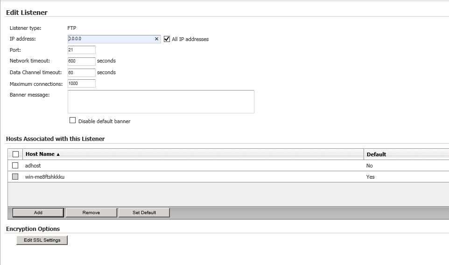The image size is (449, 265).
Task: Click the Encryption Options heading
Action: click(33, 229)
